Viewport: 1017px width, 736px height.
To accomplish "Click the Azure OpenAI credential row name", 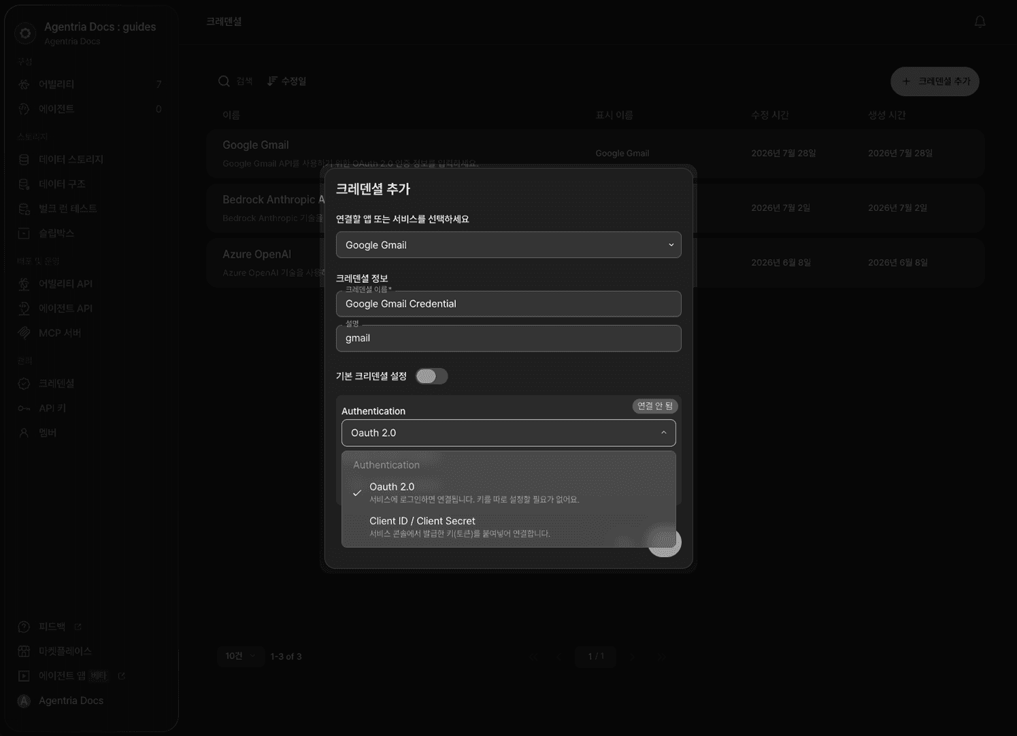I will coord(256,254).
